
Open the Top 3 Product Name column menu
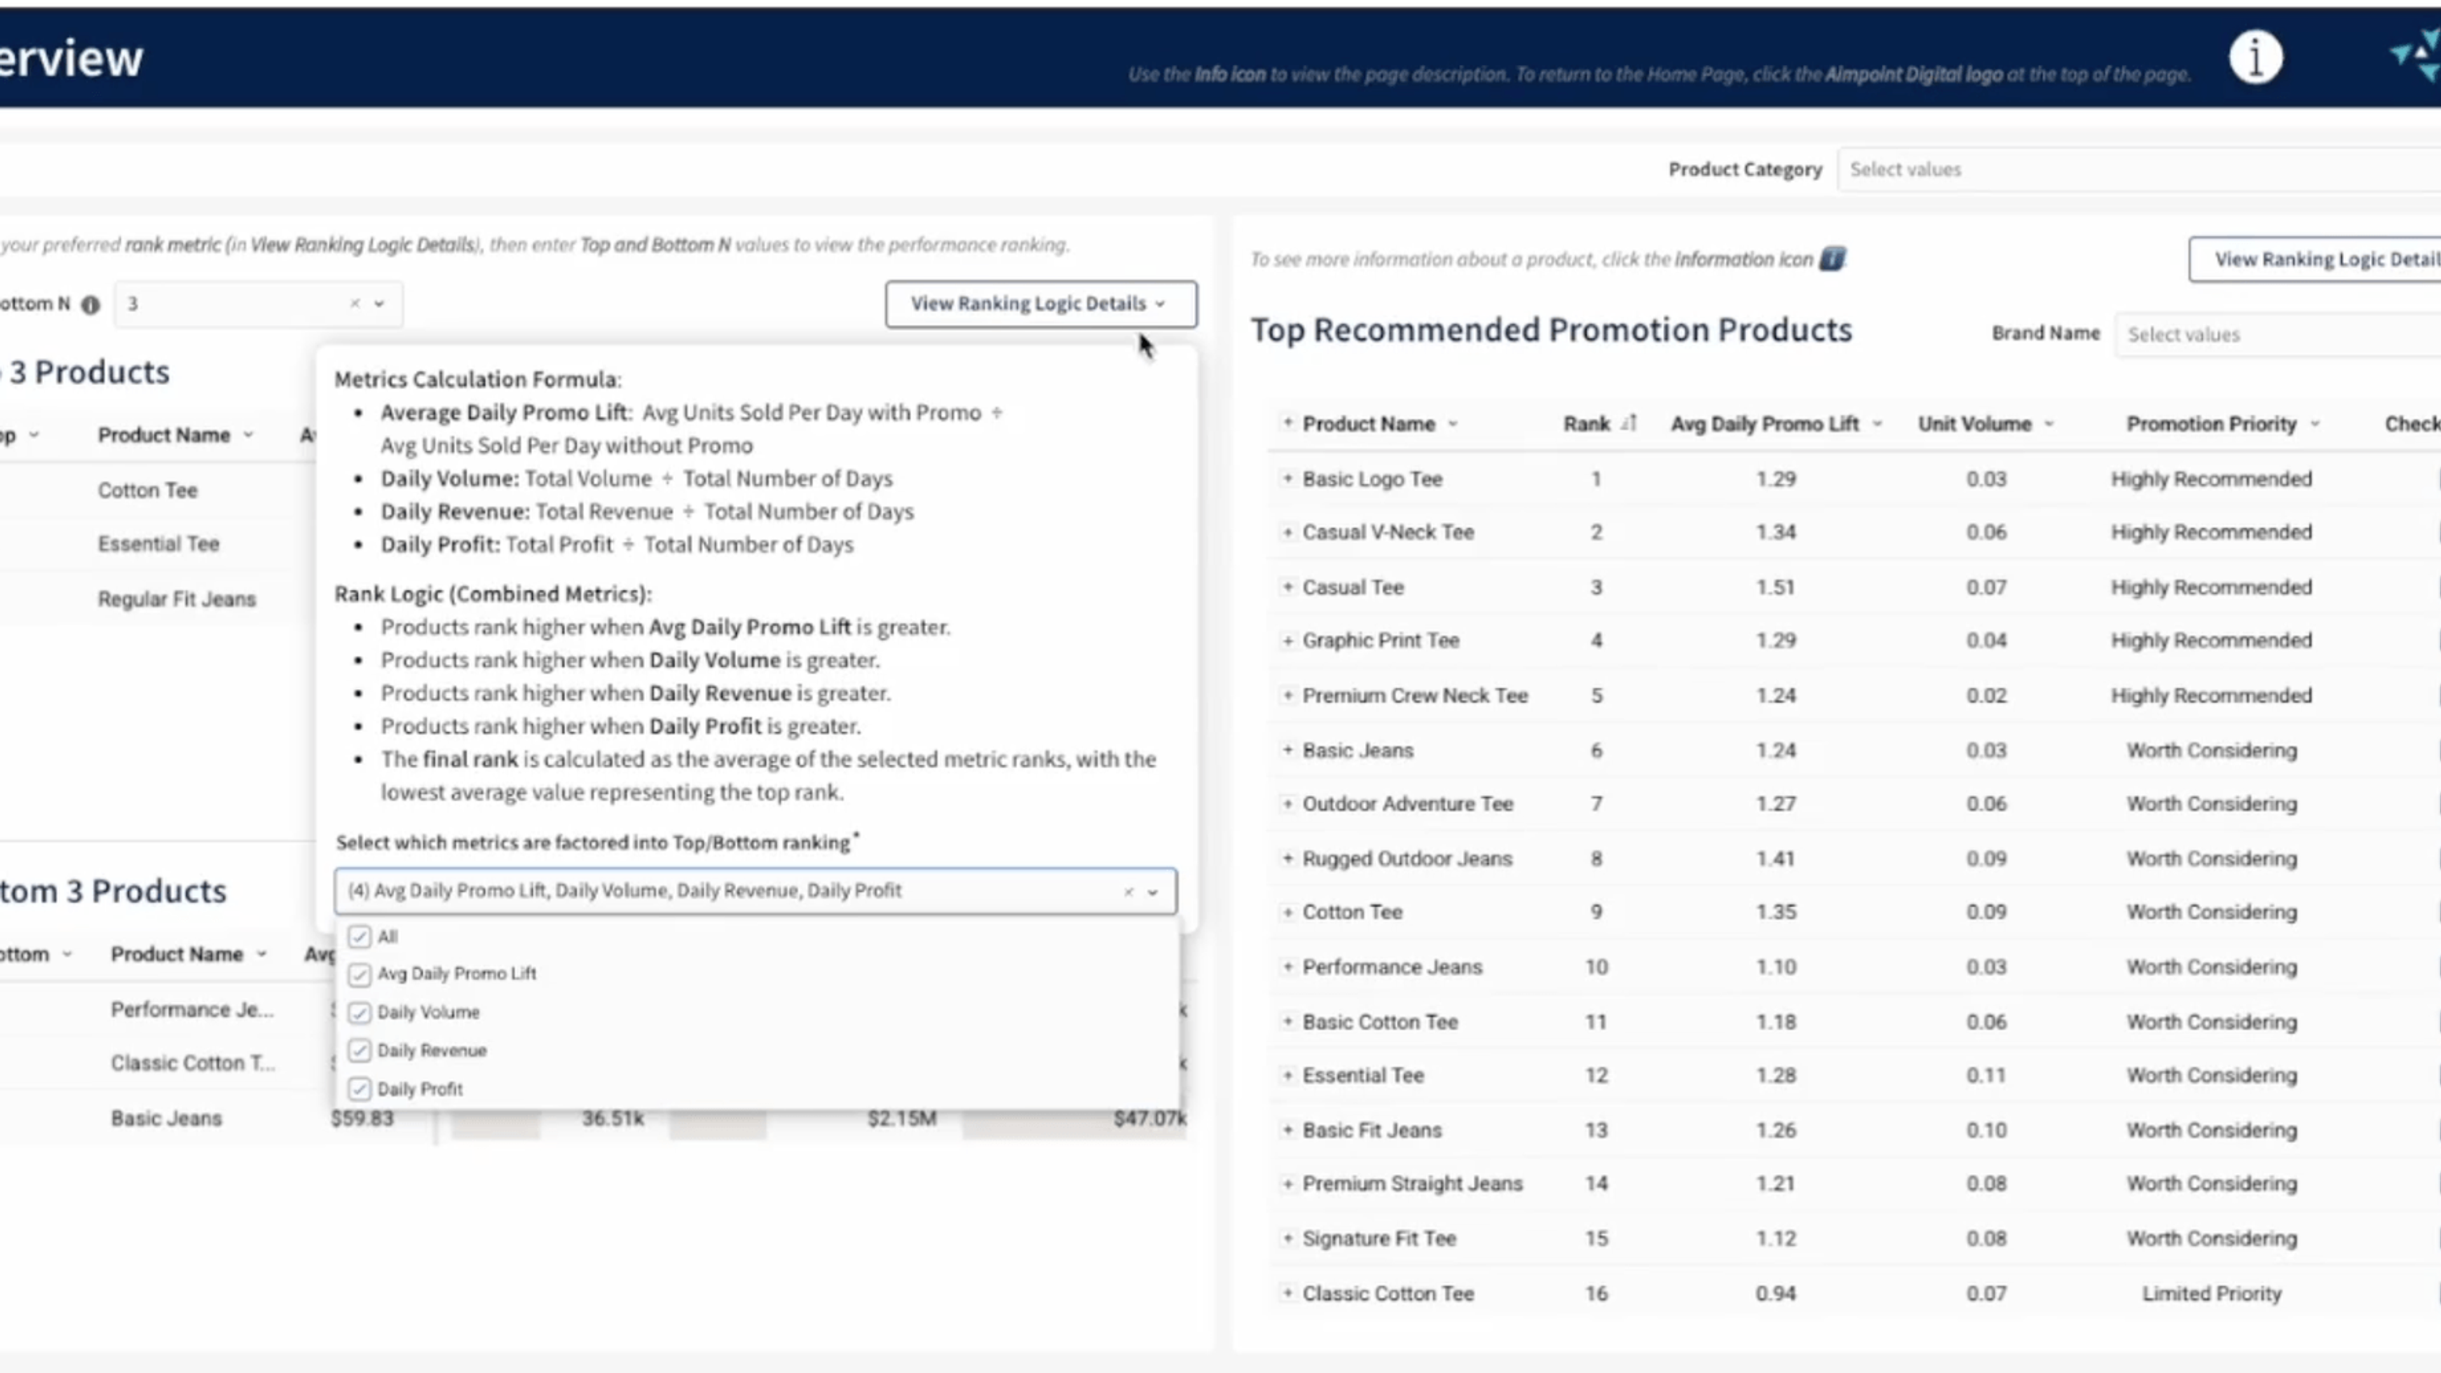pyautogui.click(x=249, y=435)
